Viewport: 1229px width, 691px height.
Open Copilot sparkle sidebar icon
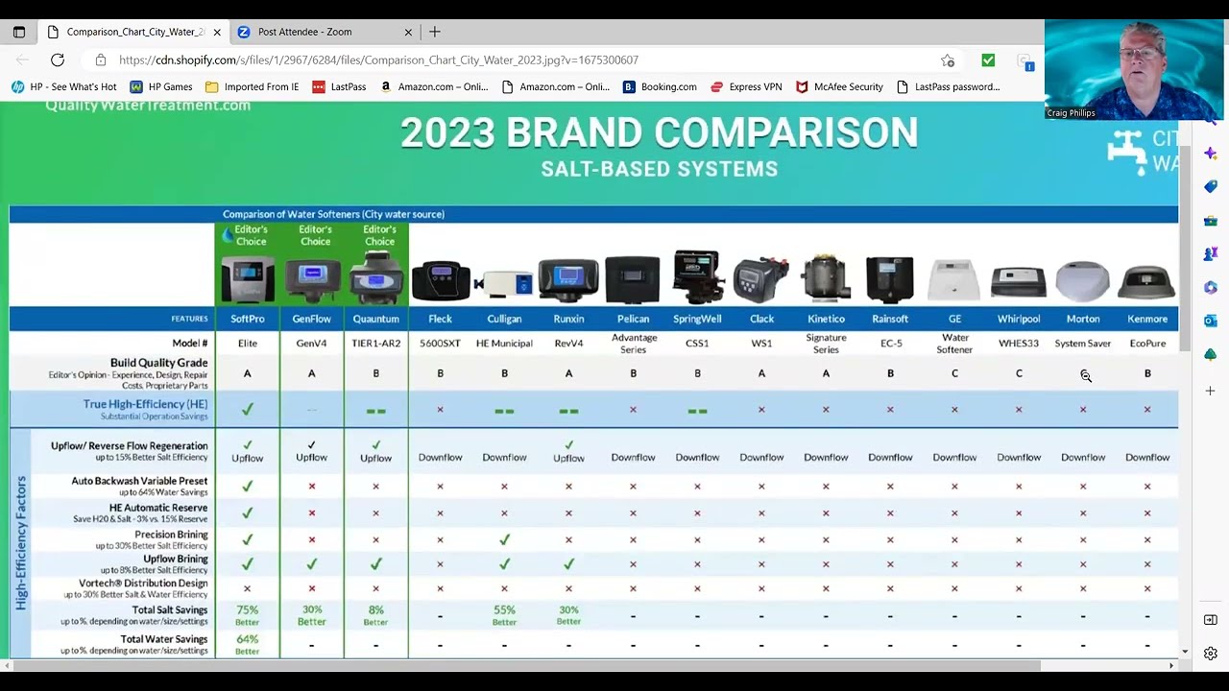pyautogui.click(x=1211, y=154)
